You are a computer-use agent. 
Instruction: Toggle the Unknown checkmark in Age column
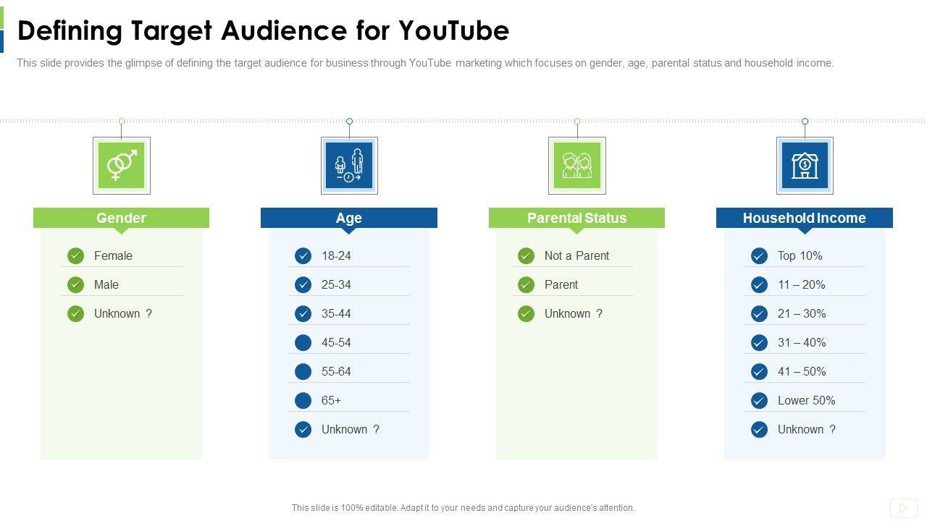coord(303,429)
